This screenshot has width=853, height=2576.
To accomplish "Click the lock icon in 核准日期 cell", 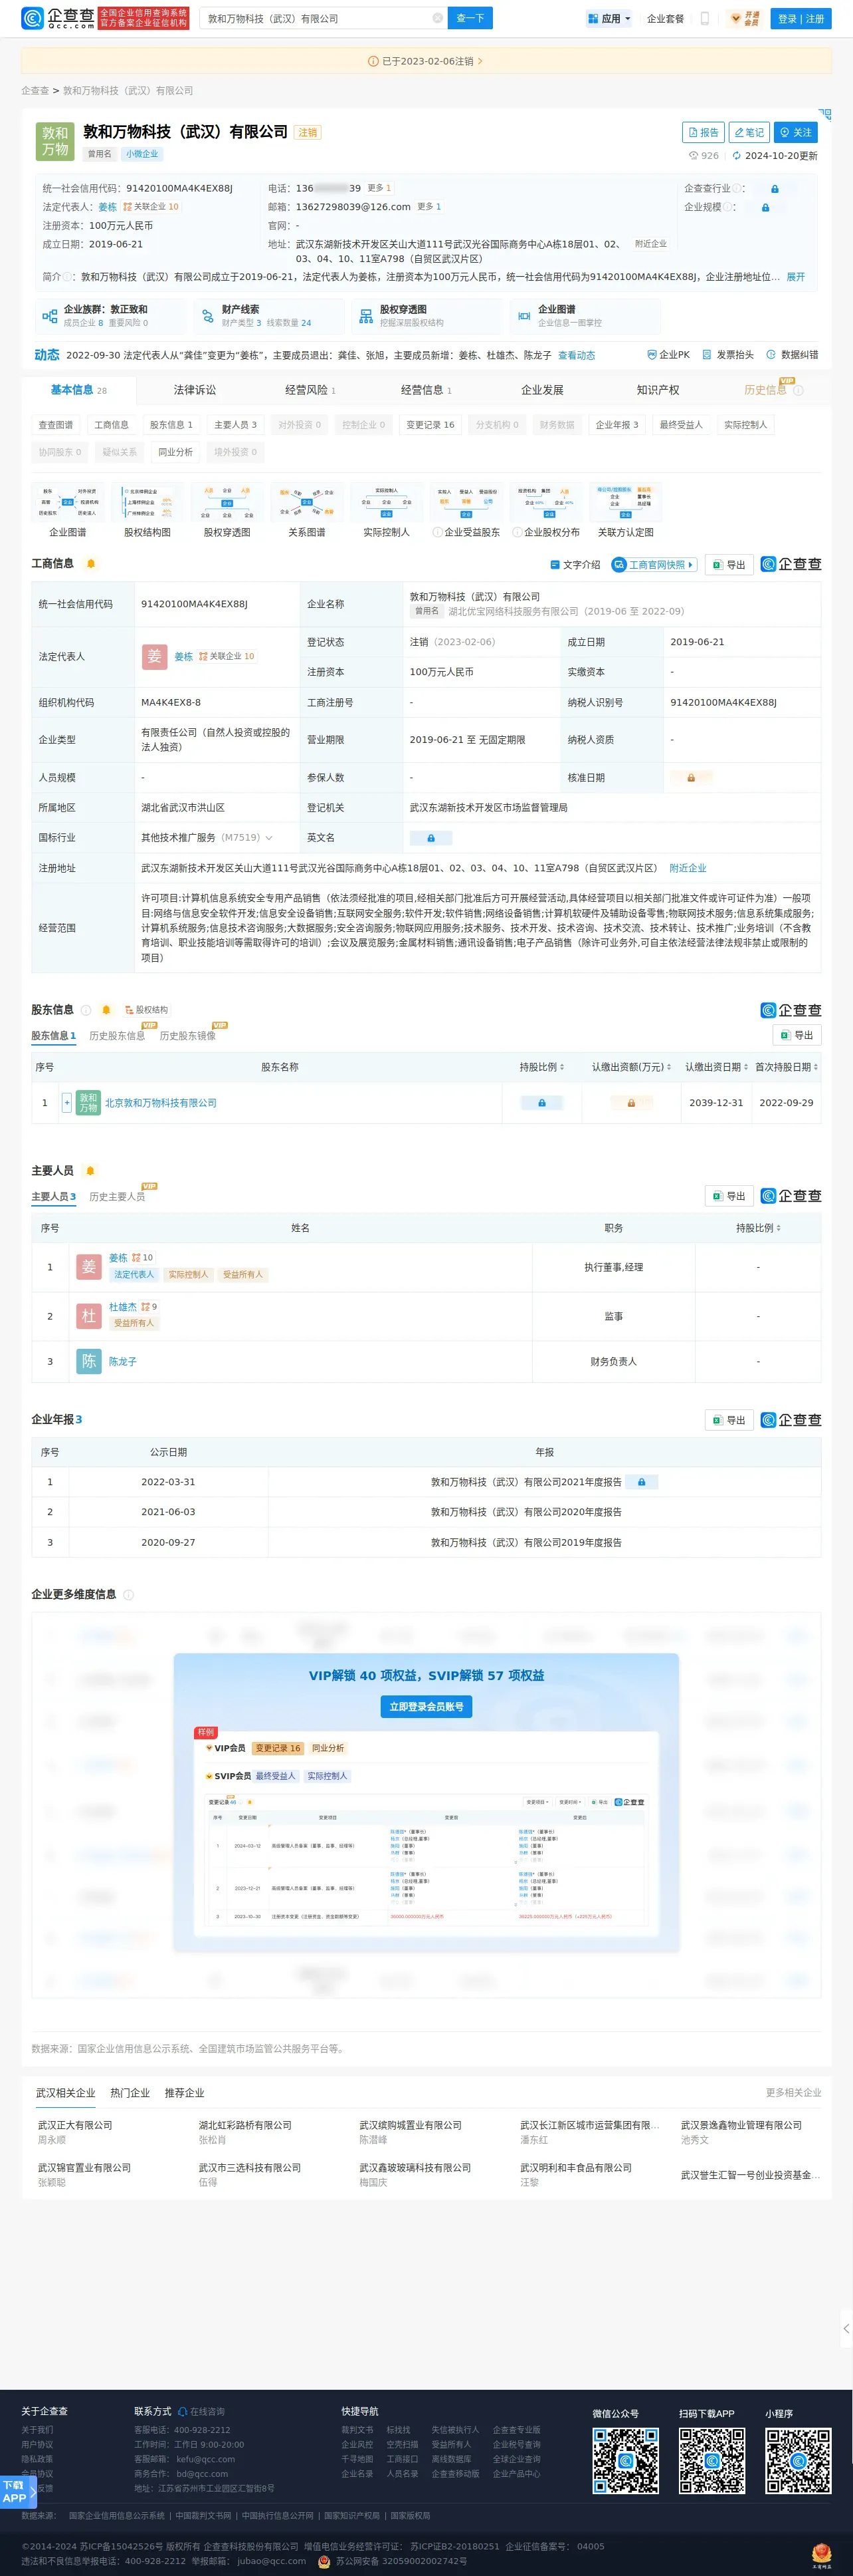I will [x=690, y=778].
